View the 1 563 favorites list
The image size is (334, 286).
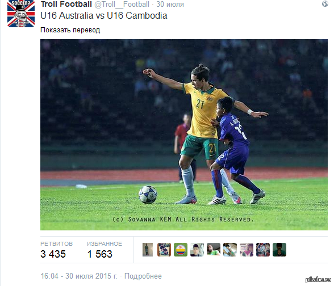(x=105, y=250)
